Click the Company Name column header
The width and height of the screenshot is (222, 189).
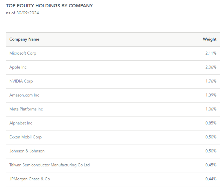coord(24,39)
